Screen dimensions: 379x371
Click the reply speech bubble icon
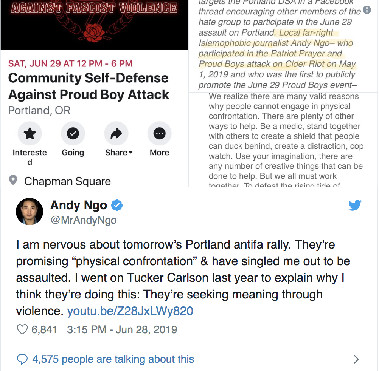coord(22,359)
